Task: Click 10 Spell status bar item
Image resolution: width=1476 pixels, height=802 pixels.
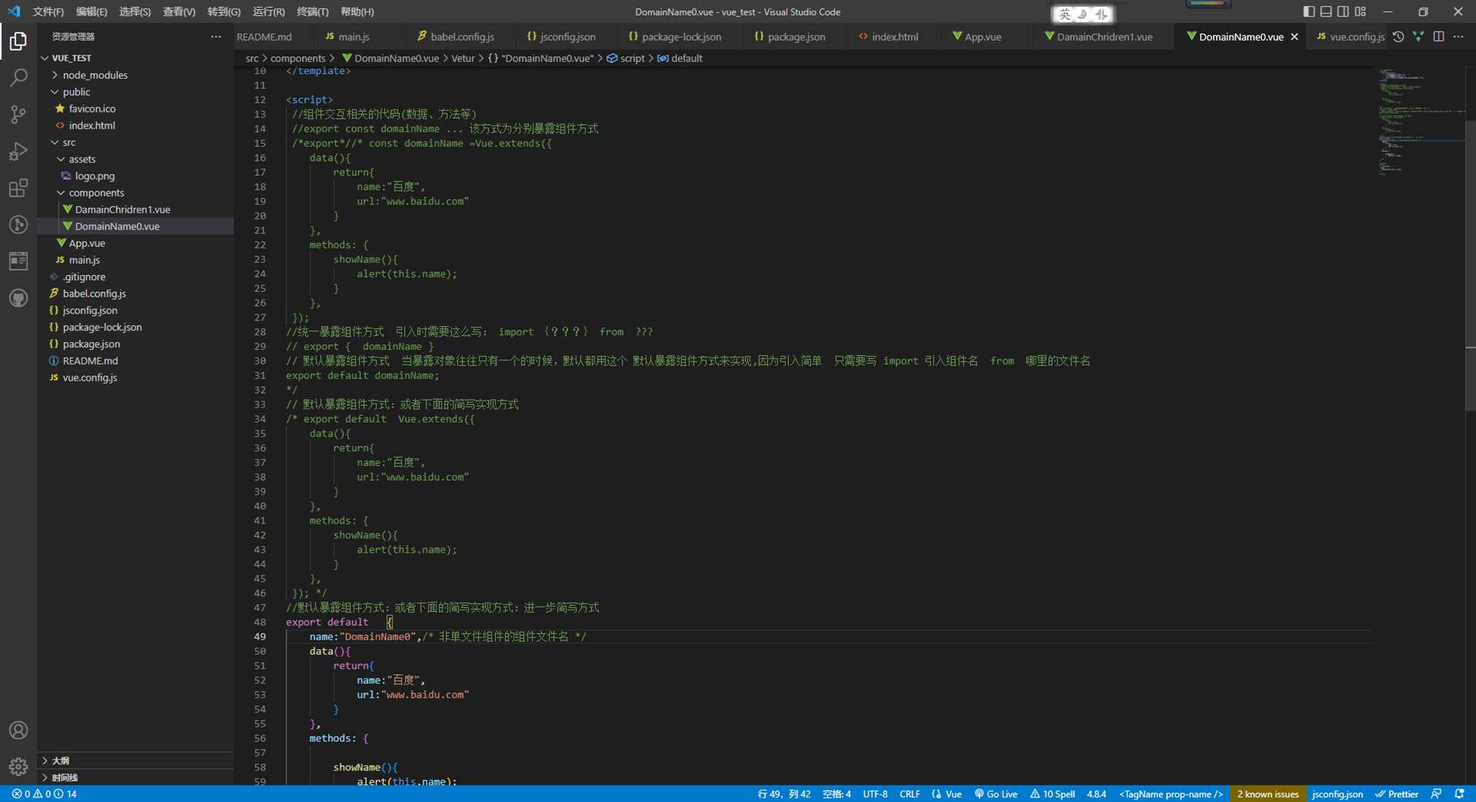Action: pos(1052,794)
